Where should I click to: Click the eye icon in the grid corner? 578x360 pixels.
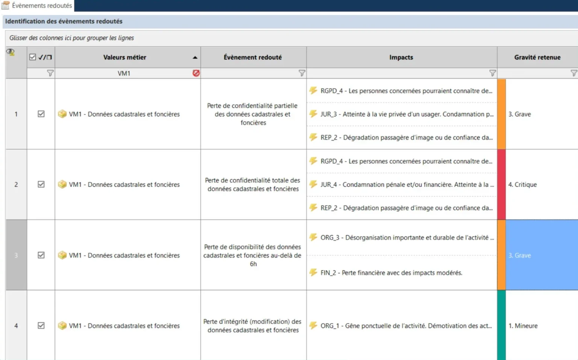pyautogui.click(x=11, y=52)
